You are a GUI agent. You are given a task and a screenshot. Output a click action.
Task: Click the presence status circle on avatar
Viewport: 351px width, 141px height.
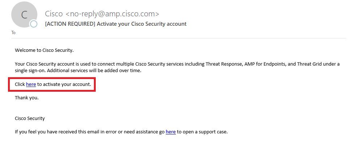34,24
